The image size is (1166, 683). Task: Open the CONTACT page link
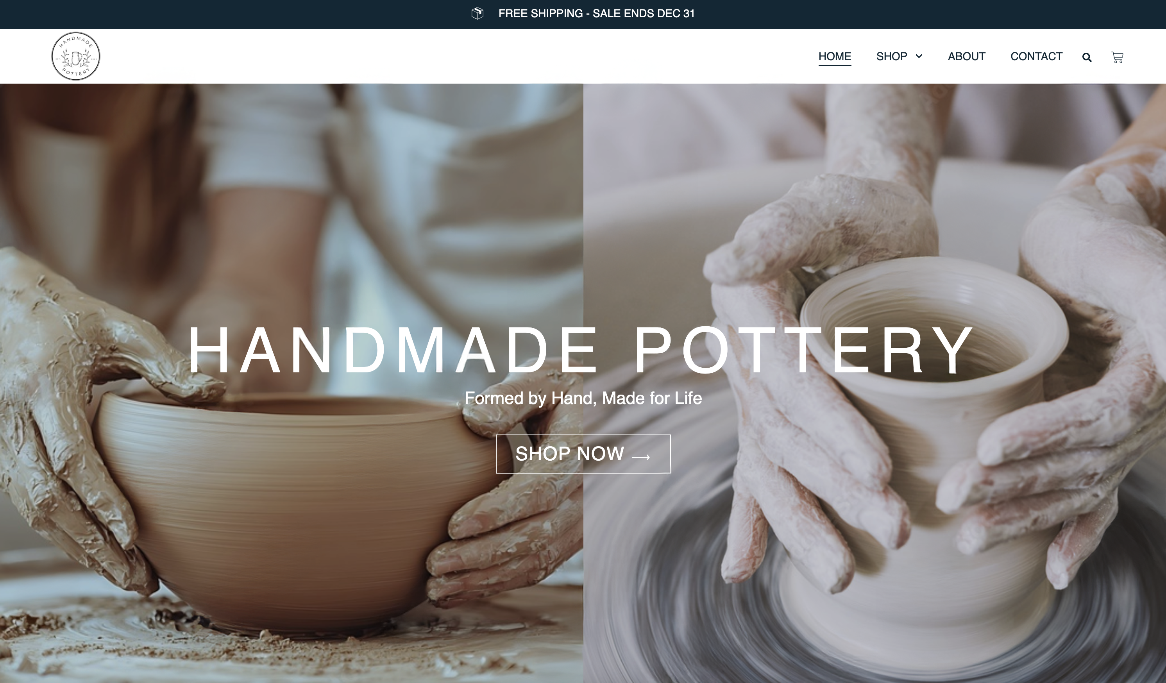1036,56
